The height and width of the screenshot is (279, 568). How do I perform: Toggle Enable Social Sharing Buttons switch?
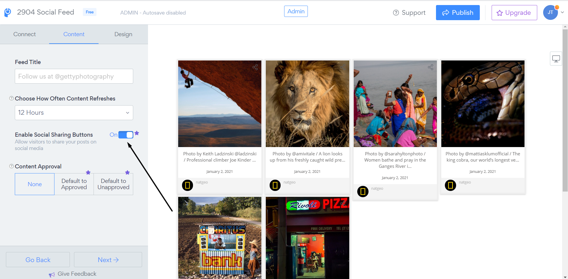pyautogui.click(x=126, y=135)
